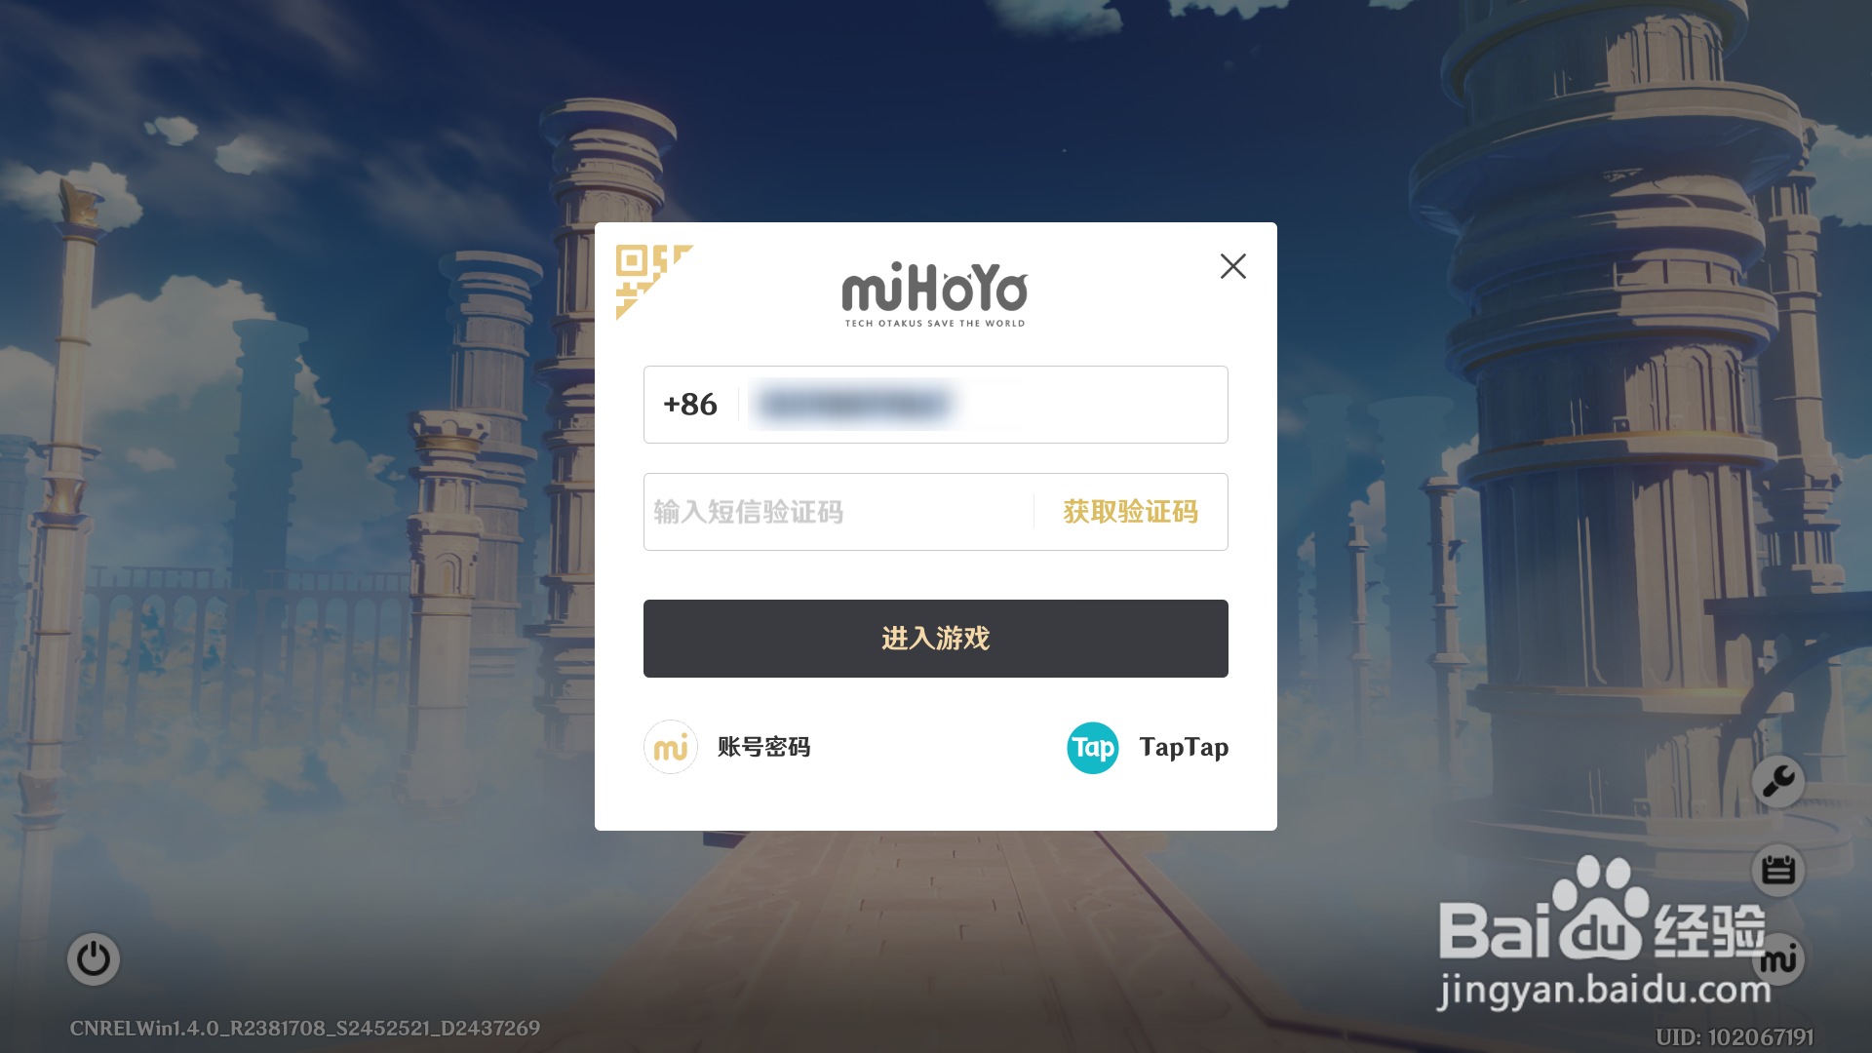
Task: Request code via 获取验证码
Action: (x=1130, y=512)
